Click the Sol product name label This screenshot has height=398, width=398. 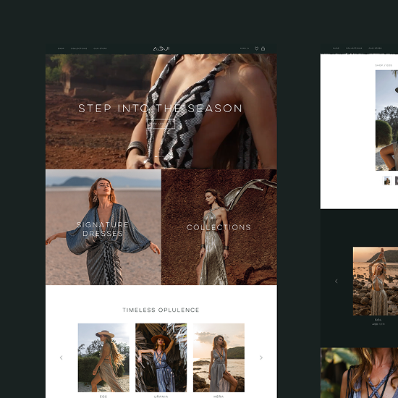[378, 320]
